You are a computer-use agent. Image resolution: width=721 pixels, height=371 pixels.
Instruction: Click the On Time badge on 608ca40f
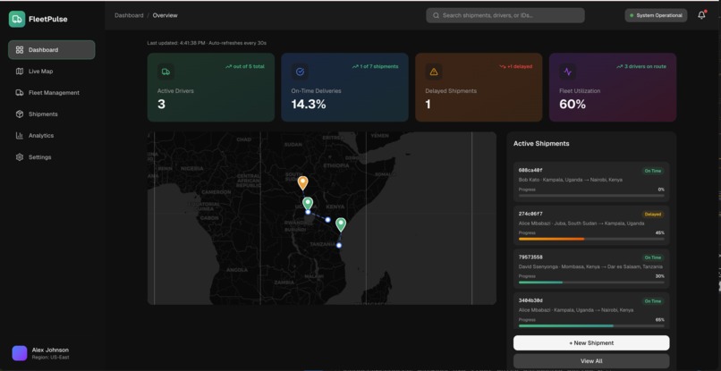pyautogui.click(x=652, y=171)
